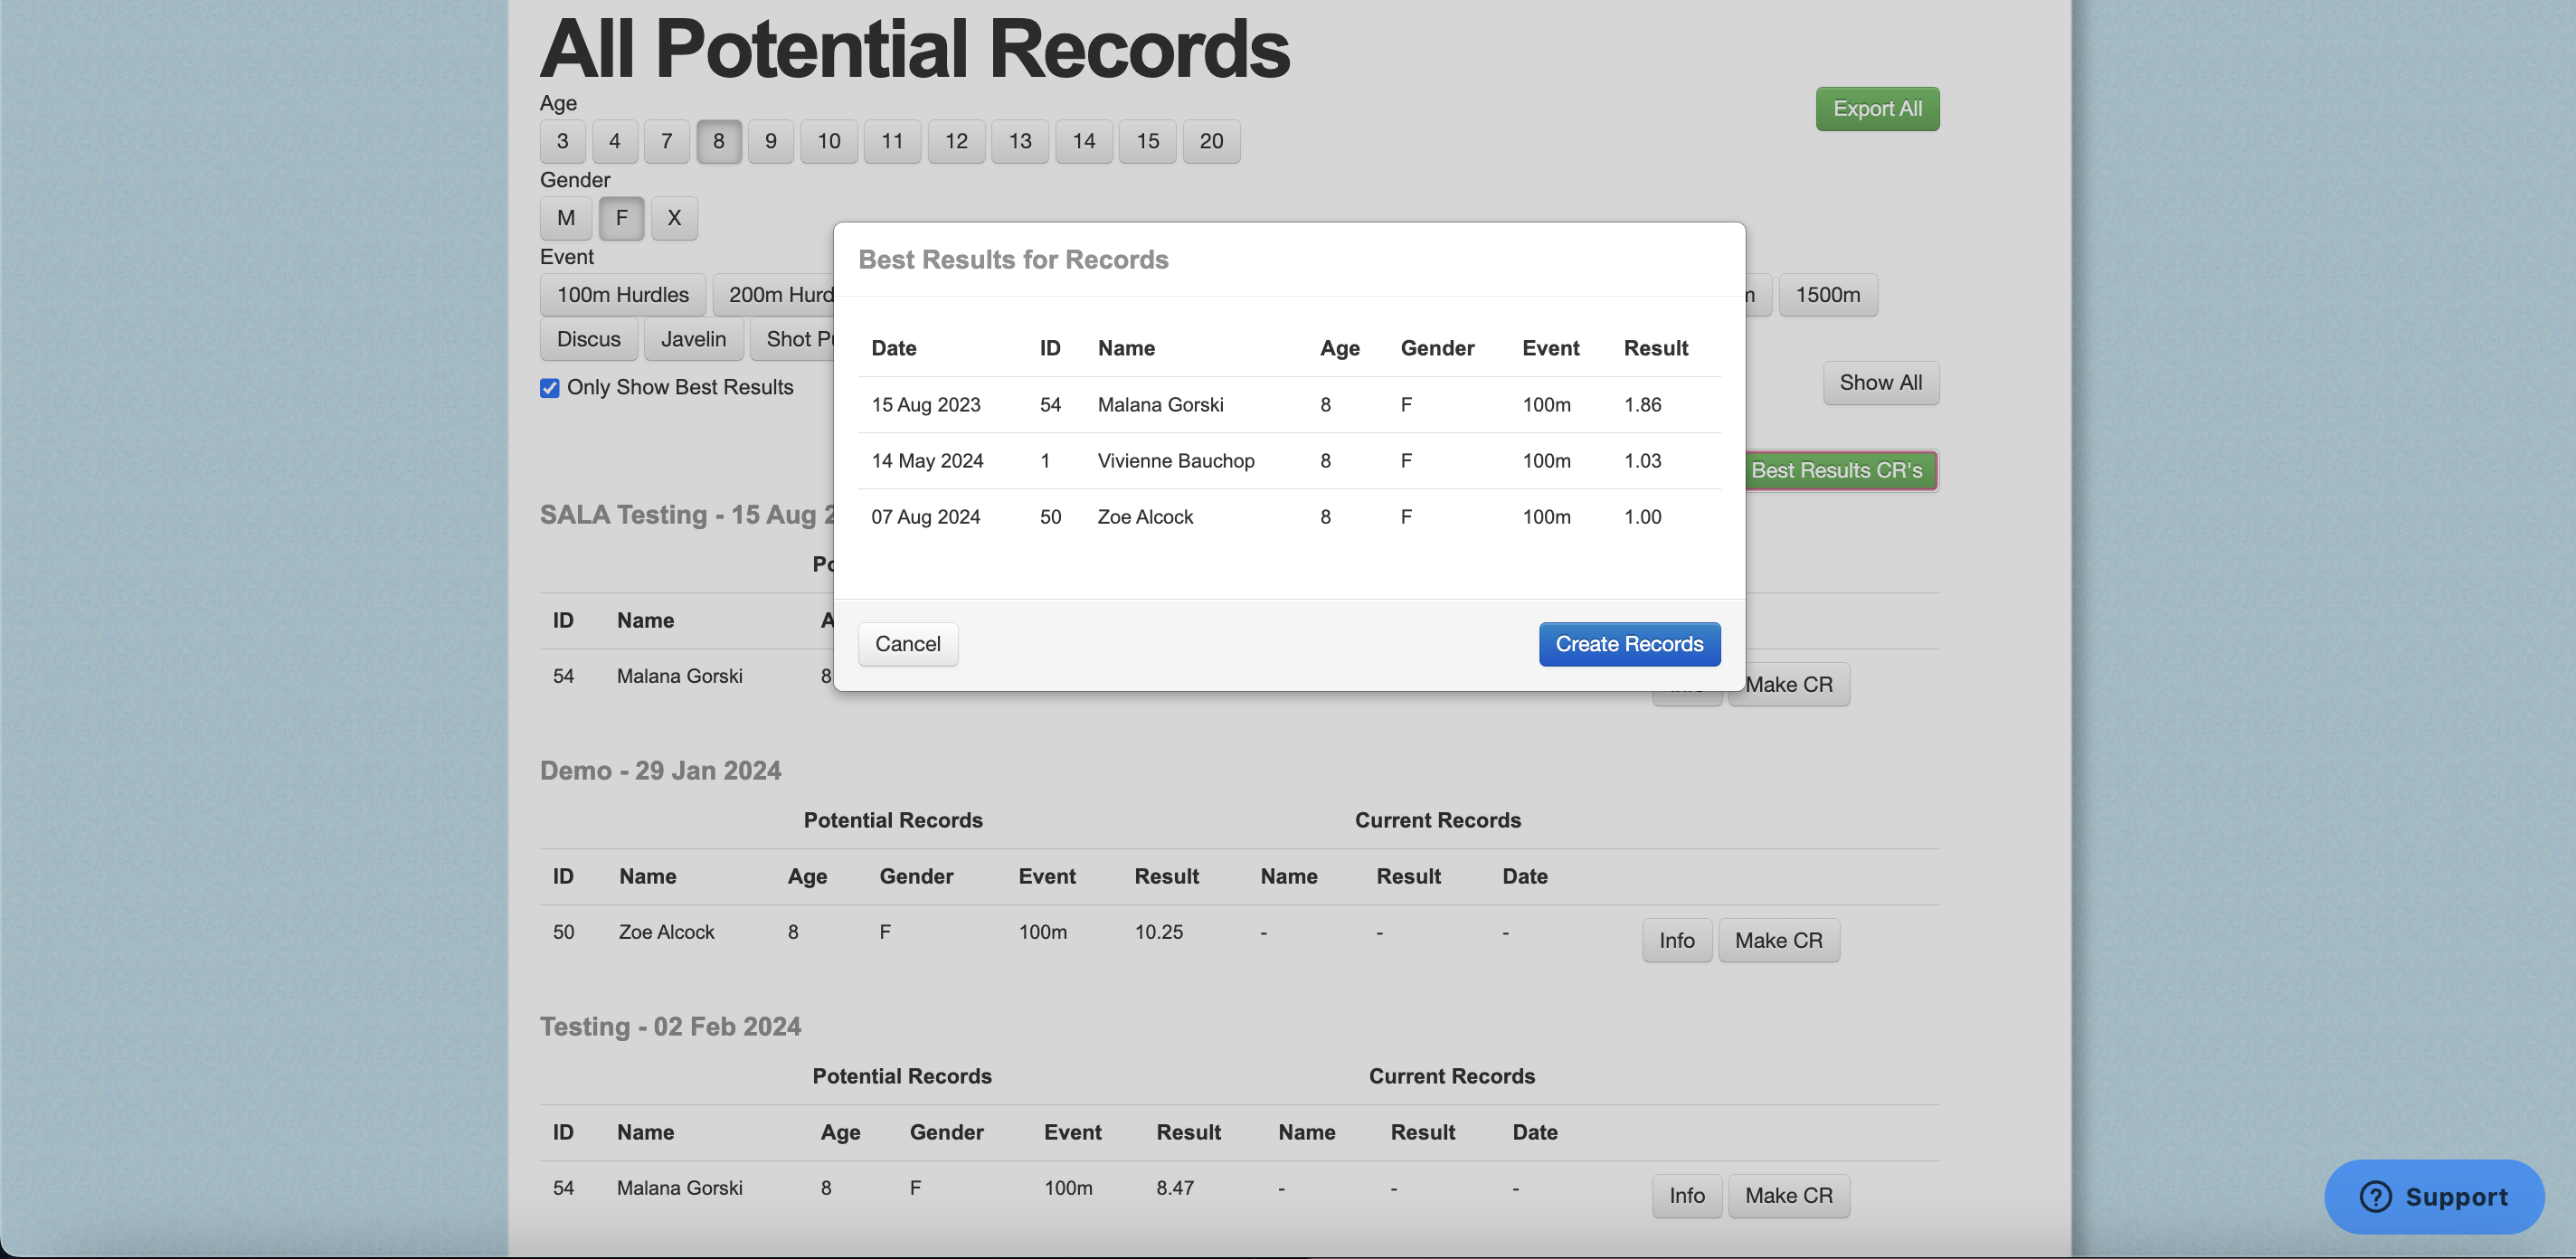Click the Show All button

pyautogui.click(x=1880, y=383)
